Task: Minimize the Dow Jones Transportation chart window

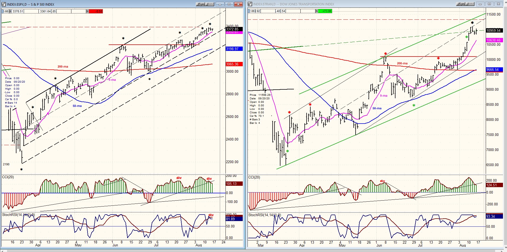Action: (480, 4)
